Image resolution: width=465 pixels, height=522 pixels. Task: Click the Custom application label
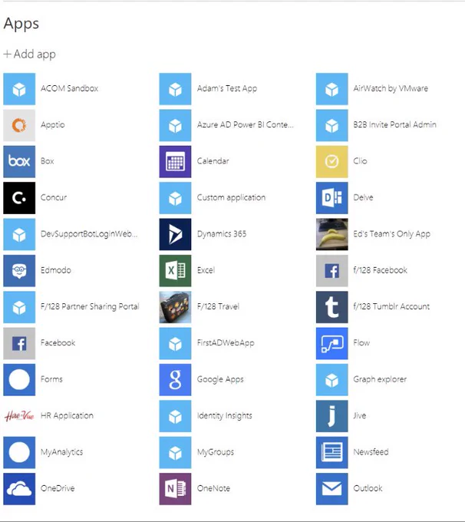pyautogui.click(x=231, y=198)
